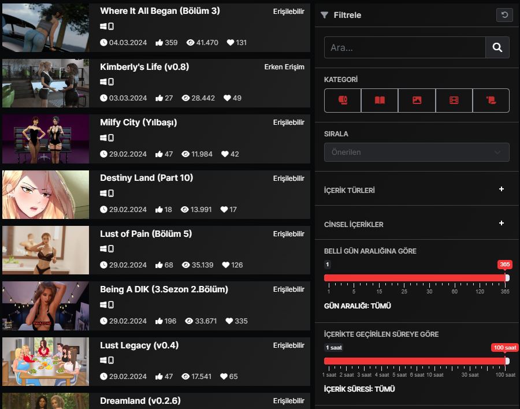This screenshot has width=520, height=409.
Task: Click the 365 maximum day badge
Action: [x=505, y=265]
